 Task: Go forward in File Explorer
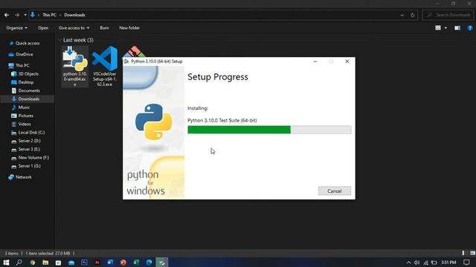[17, 15]
